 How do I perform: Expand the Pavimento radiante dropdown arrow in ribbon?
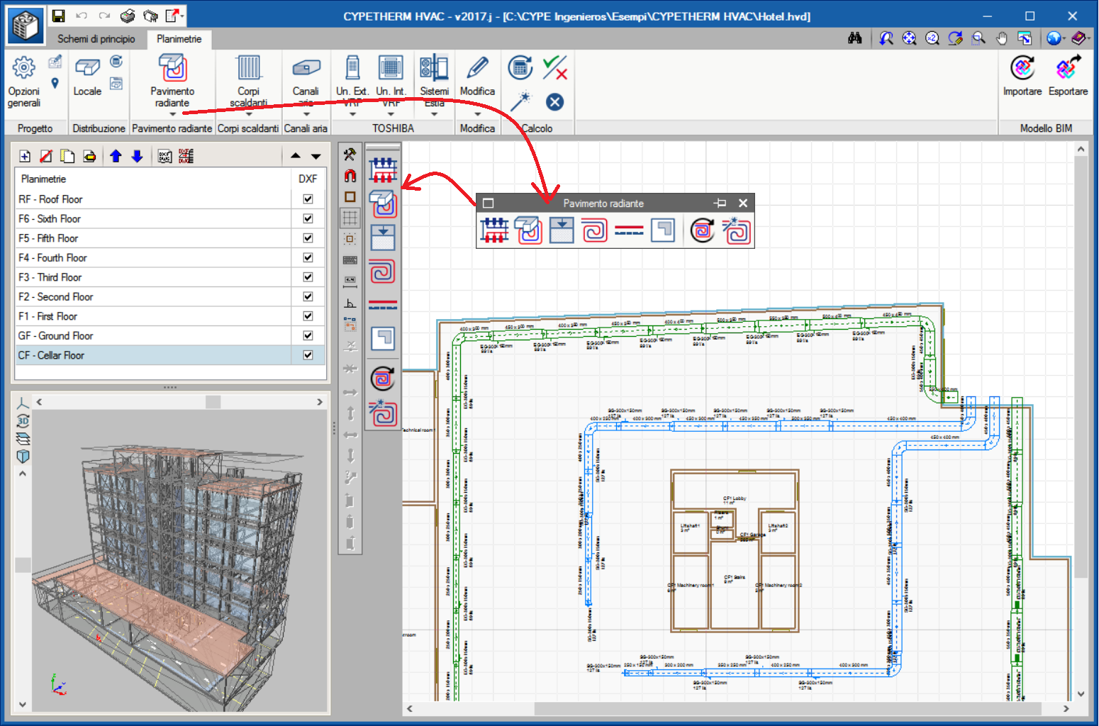tap(172, 114)
